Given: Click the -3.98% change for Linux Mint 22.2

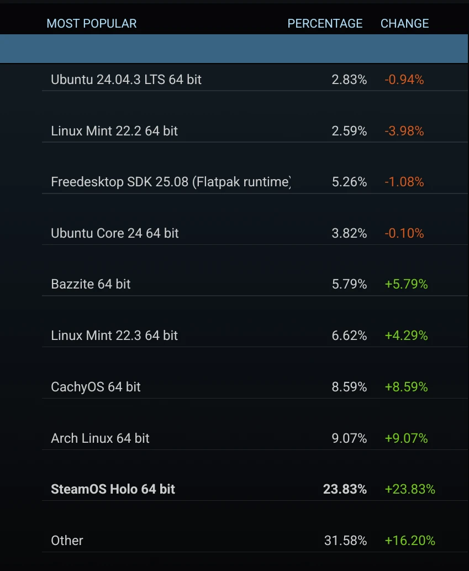Looking at the screenshot, I should click(x=404, y=131).
